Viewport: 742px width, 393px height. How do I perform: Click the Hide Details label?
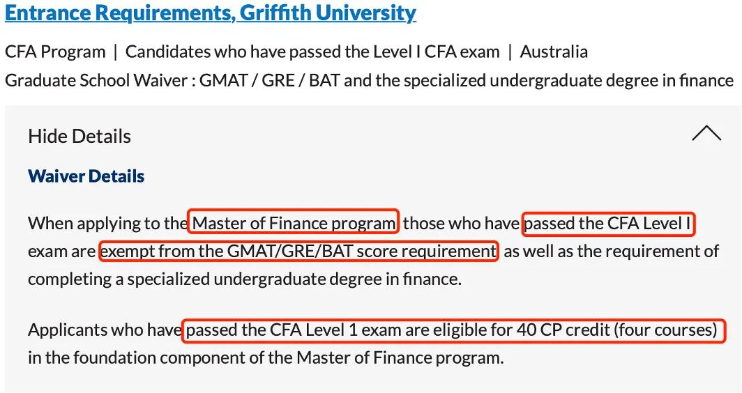point(79,136)
